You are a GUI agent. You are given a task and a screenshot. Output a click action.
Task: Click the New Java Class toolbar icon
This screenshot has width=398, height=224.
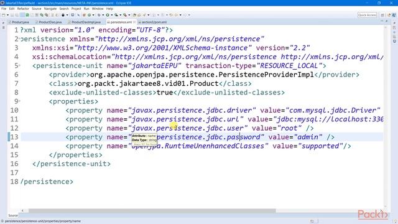(x=89, y=15)
